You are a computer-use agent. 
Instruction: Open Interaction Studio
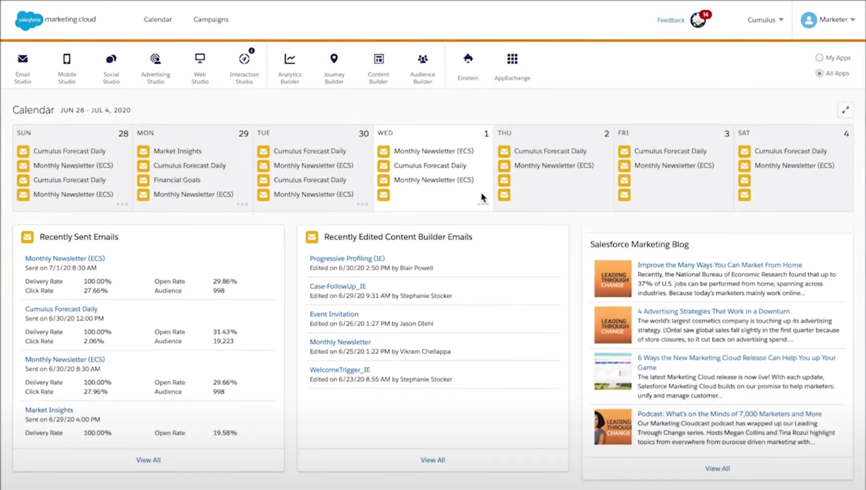(x=244, y=66)
